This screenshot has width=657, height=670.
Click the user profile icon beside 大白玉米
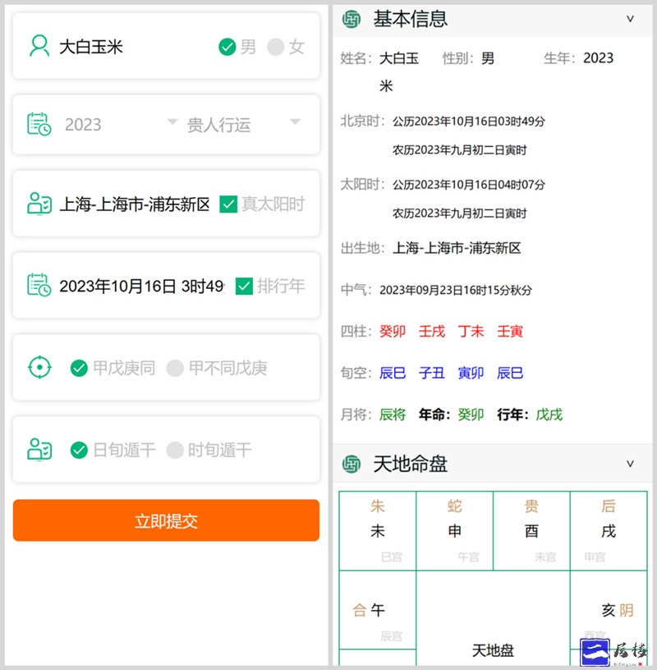39,46
